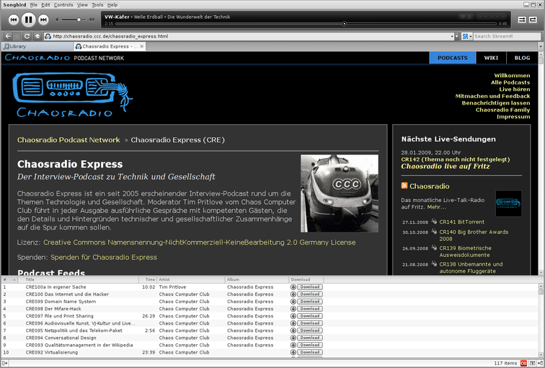Screen dimensions: 545x368
Task: Click the orange RSS feed icon beside Chaosradio
Action: tap(404, 185)
